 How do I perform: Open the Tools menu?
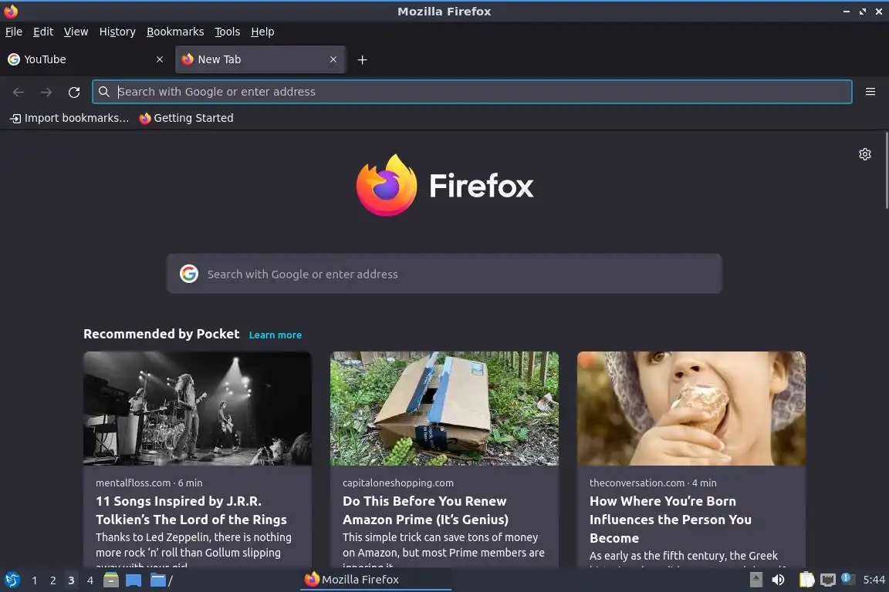(228, 32)
